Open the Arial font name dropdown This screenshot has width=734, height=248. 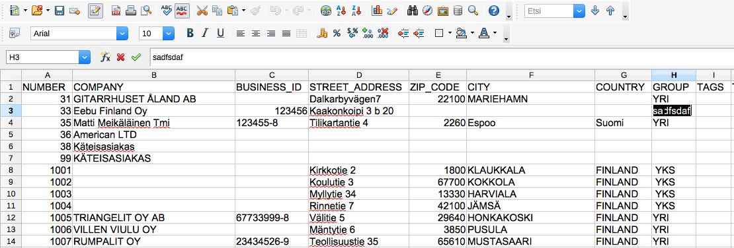(122, 33)
